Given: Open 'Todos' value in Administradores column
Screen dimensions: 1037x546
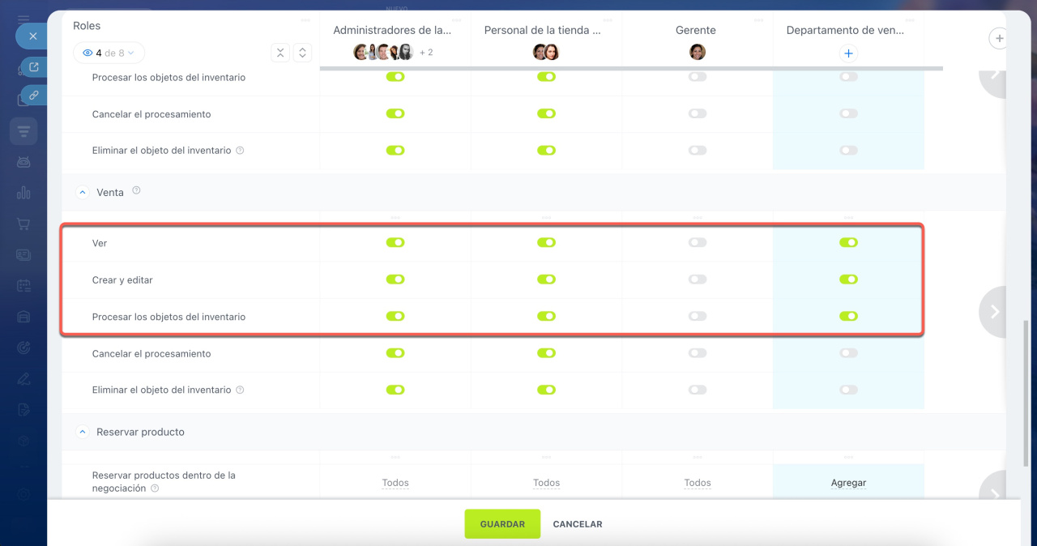Looking at the screenshot, I should tap(395, 483).
